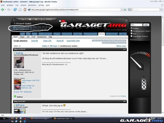Click the Firefox activity throbber icon
Image resolution: width=164 pixels, height=123 pixels.
click(x=162, y=5)
